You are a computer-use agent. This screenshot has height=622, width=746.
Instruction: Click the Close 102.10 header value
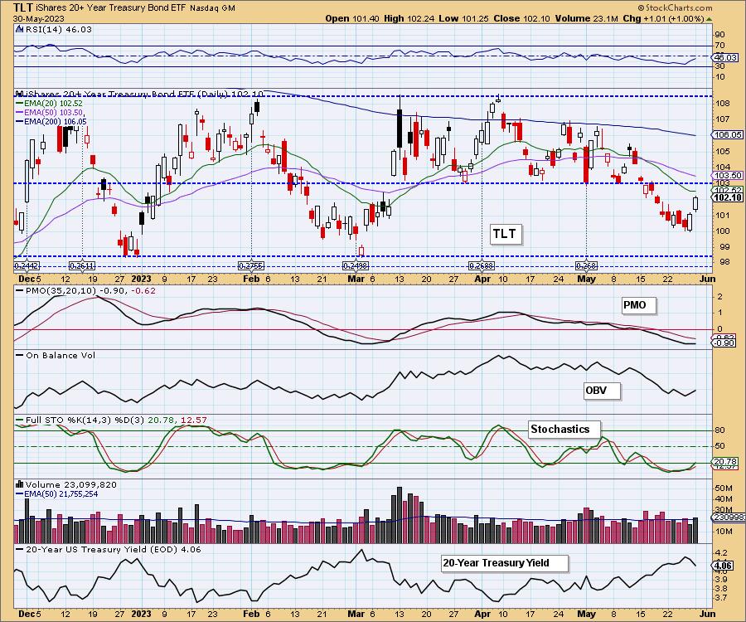point(521,18)
